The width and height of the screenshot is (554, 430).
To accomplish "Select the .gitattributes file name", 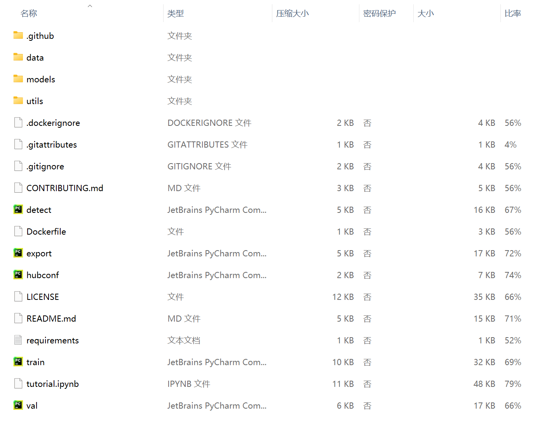I will 52,144.
